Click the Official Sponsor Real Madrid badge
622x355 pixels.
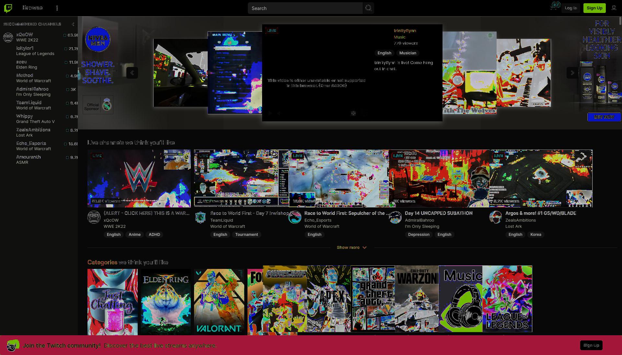(98, 105)
